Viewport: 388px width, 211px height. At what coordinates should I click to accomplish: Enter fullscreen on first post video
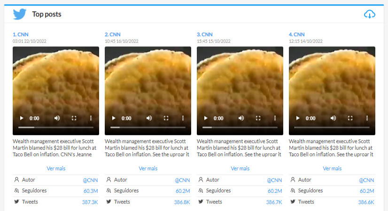click(x=74, y=118)
